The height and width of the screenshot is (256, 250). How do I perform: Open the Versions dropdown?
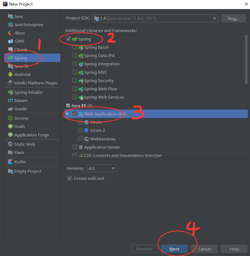(x=114, y=168)
